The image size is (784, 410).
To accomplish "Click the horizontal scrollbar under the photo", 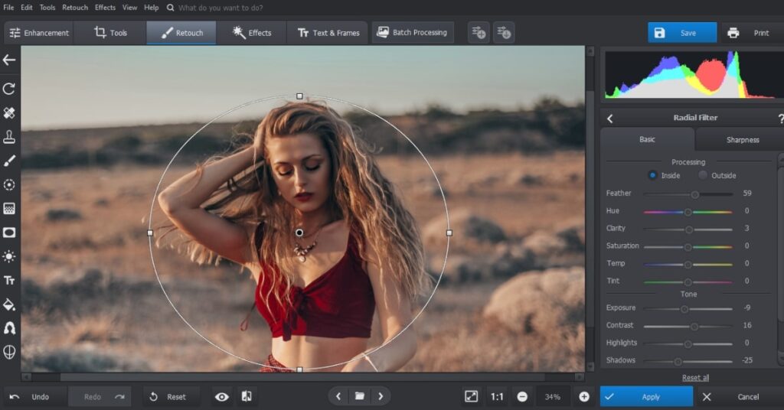I will click(x=303, y=377).
